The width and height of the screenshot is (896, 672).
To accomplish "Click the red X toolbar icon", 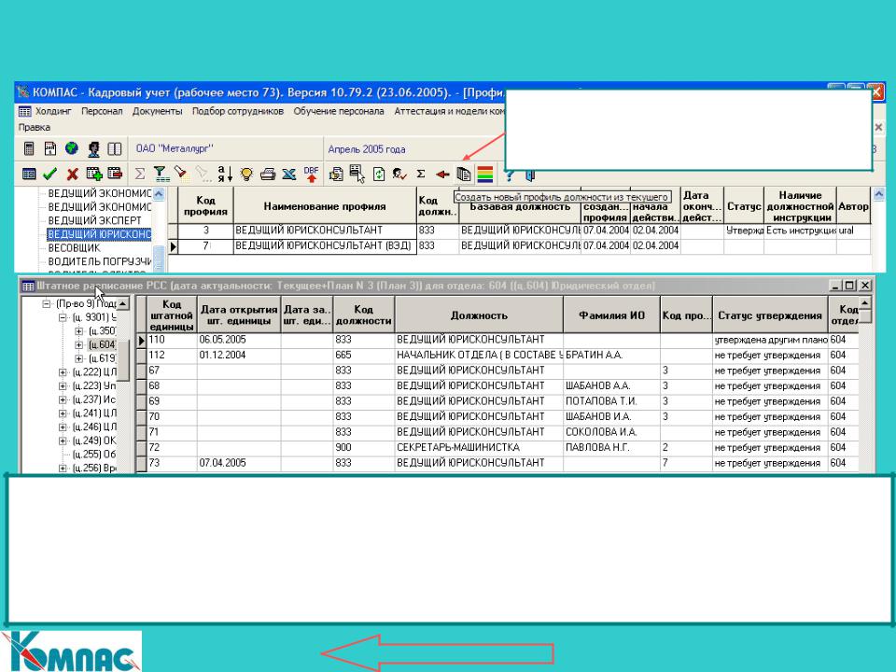I will pyautogui.click(x=72, y=174).
